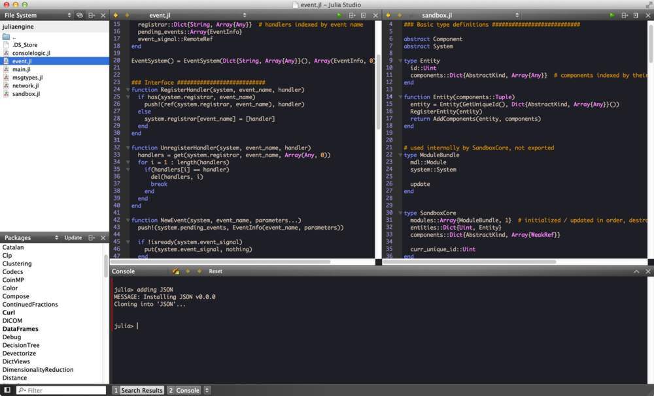The height and width of the screenshot is (396, 654).
Task: Click the Update packages button
Action: tap(73, 237)
